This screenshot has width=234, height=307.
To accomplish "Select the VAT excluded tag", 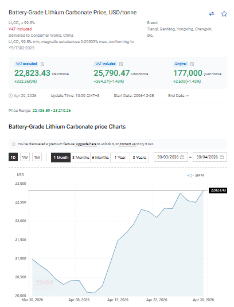I will pos(26,64).
